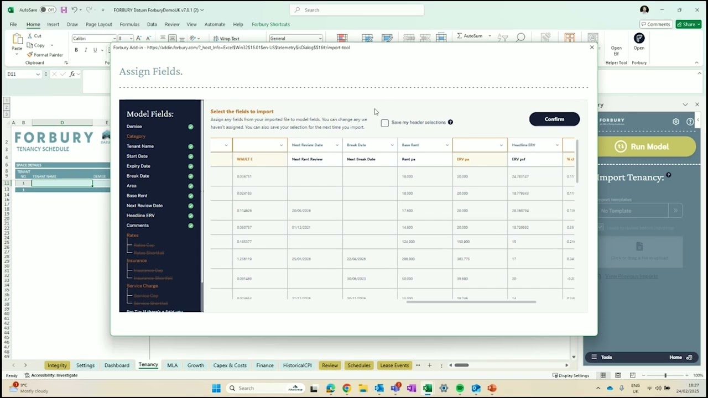The width and height of the screenshot is (708, 398).
Task: Click the Confirm button
Action: coord(554,119)
